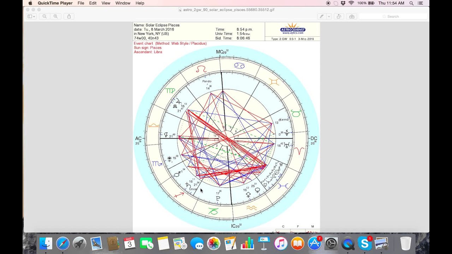This screenshot has width=452, height=254.
Task: Open FaceTime icon in Dock
Action: (147, 243)
